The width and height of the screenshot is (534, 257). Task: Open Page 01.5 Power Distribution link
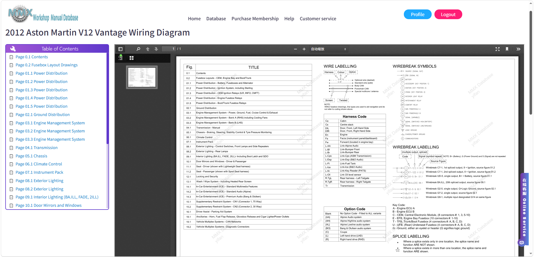pos(41,106)
